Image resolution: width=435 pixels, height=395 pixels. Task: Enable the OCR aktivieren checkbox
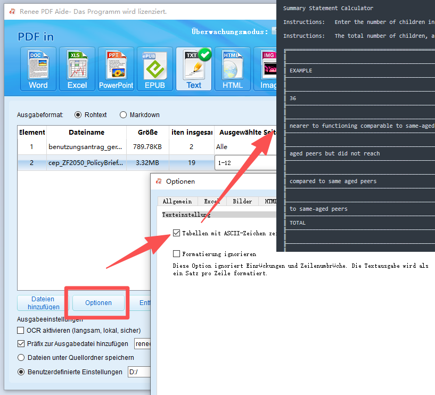coord(21,331)
